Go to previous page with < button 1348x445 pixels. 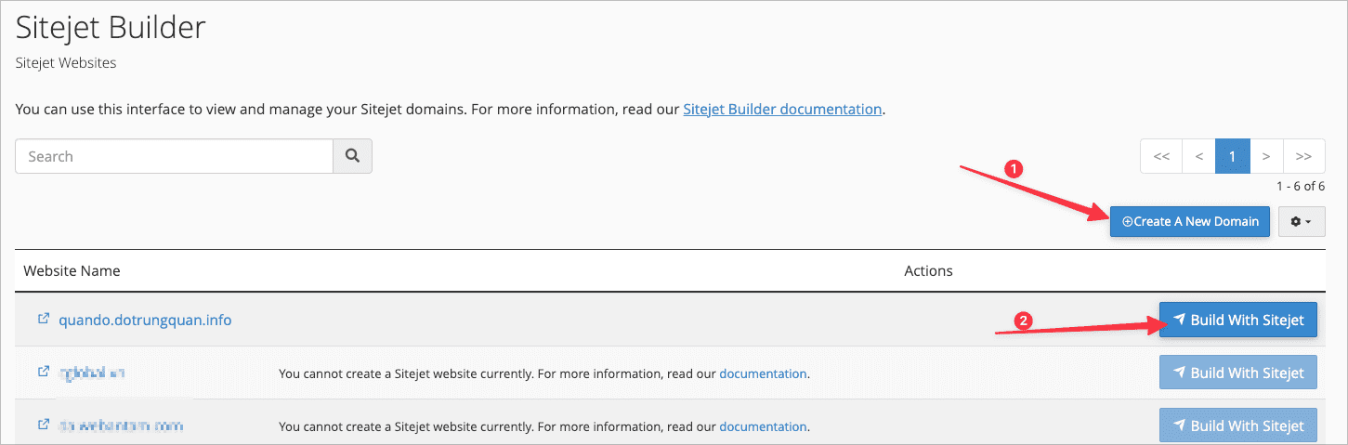coord(1198,156)
